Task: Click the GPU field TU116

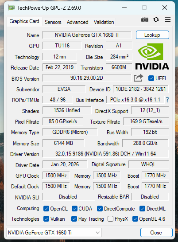Action: tap(62, 46)
